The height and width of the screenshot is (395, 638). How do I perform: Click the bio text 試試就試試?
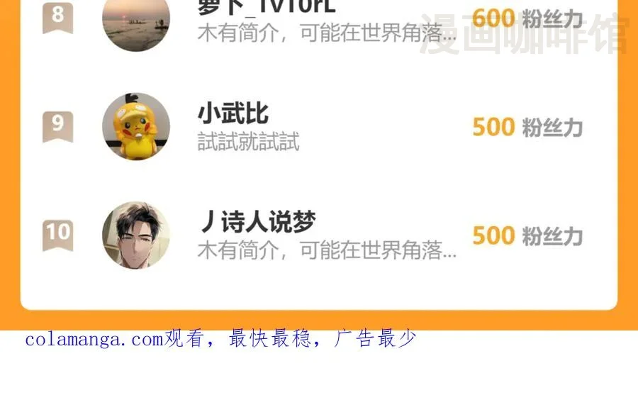249,141
